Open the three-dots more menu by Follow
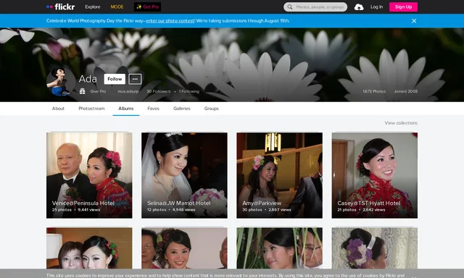The width and height of the screenshot is (464, 278). coord(135,79)
